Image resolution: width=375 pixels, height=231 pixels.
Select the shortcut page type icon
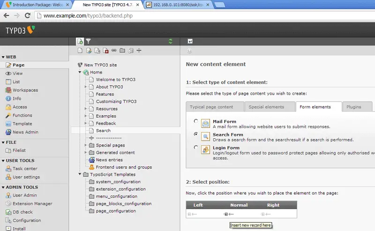coord(97,51)
